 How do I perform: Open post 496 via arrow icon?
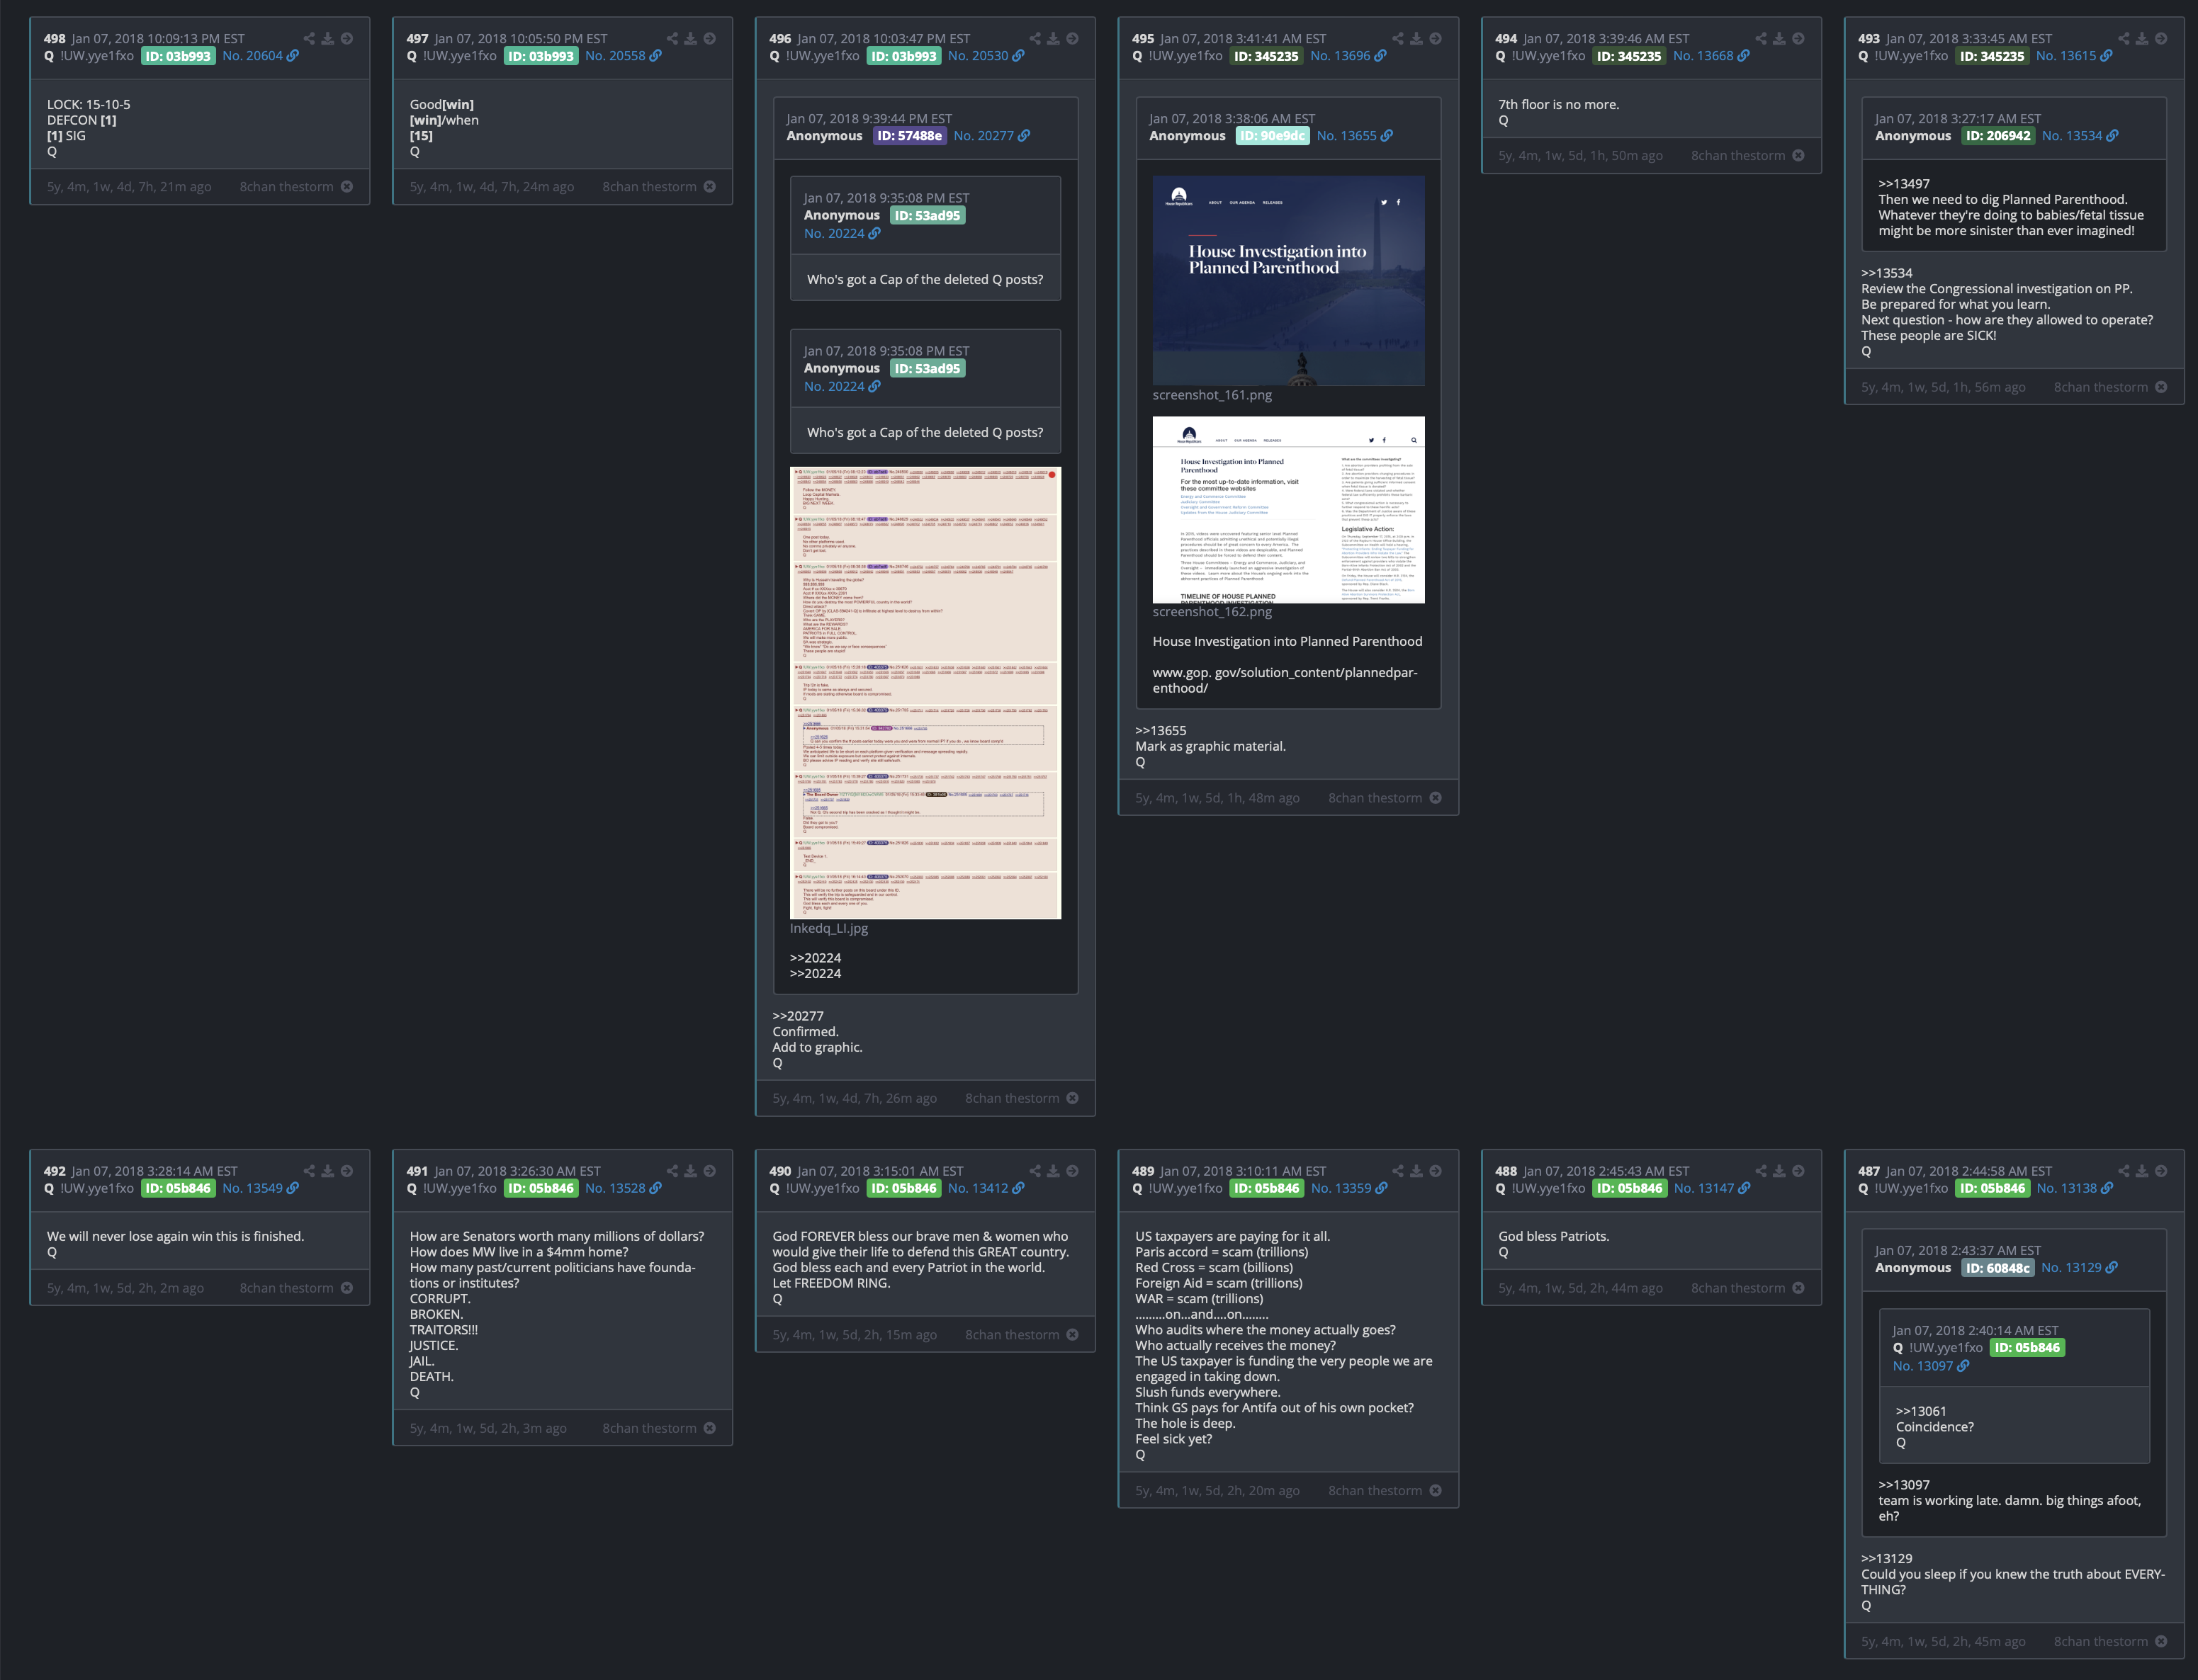[1073, 39]
